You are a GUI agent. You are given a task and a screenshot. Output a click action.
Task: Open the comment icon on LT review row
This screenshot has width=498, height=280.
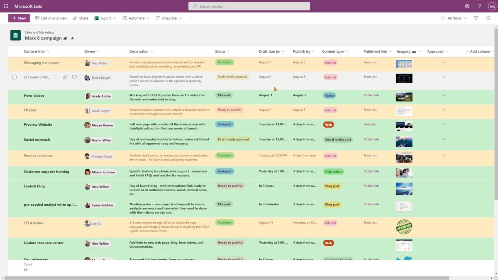75,77
